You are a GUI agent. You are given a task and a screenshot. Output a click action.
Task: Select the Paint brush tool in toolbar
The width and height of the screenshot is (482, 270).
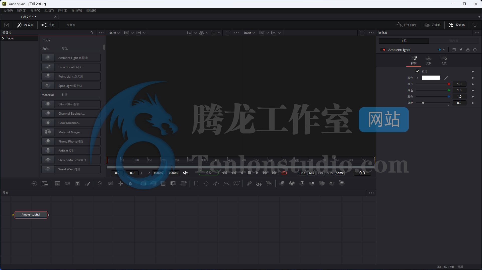click(x=88, y=183)
